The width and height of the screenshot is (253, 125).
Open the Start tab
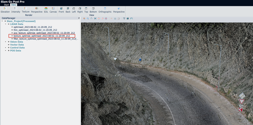pyautogui.click(x=7, y=5)
